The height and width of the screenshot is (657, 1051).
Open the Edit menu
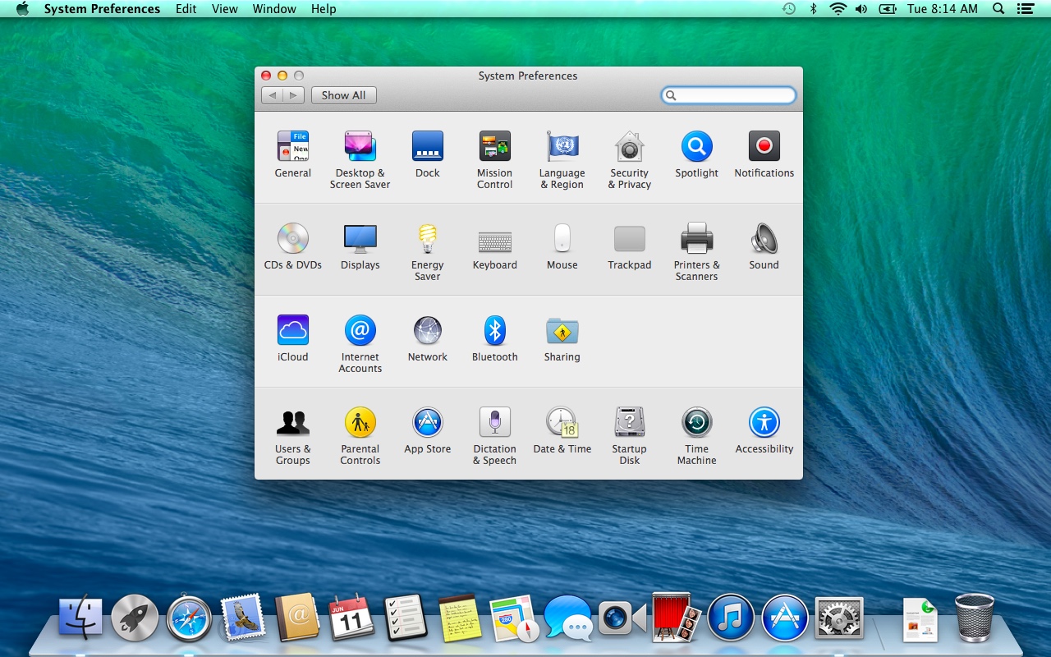coord(186,9)
